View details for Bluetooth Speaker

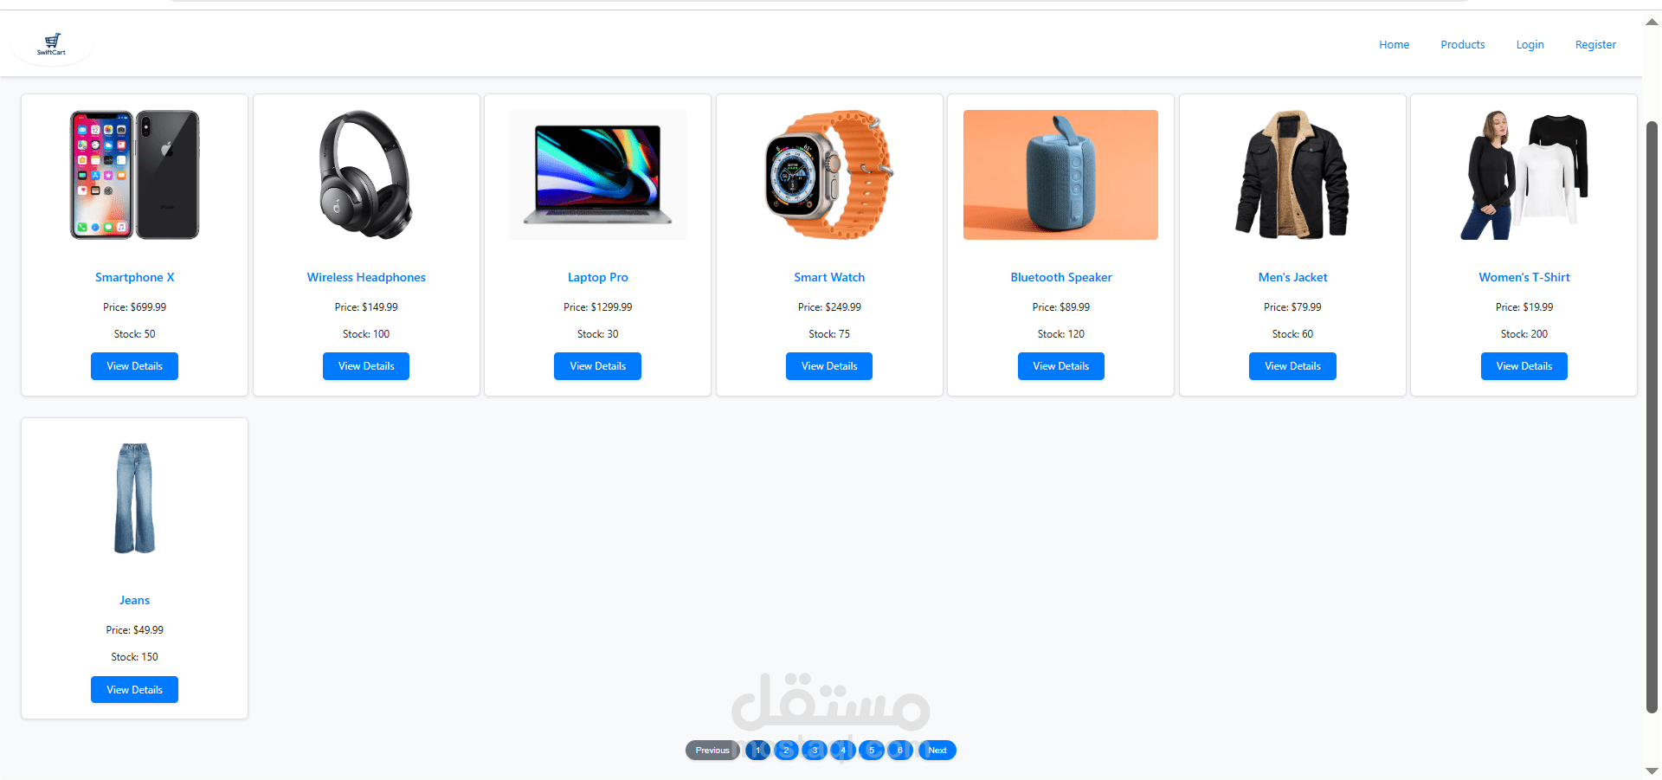[1060, 366]
